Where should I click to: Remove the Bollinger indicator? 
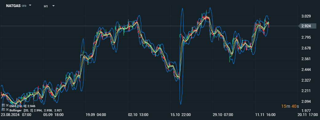pyautogui.click(x=7, y=110)
